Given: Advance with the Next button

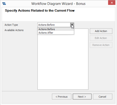Looking at the screenshot, I should coord(82,97).
